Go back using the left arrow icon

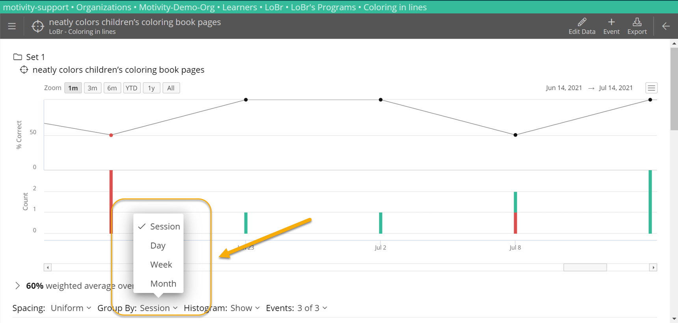pyautogui.click(x=666, y=26)
